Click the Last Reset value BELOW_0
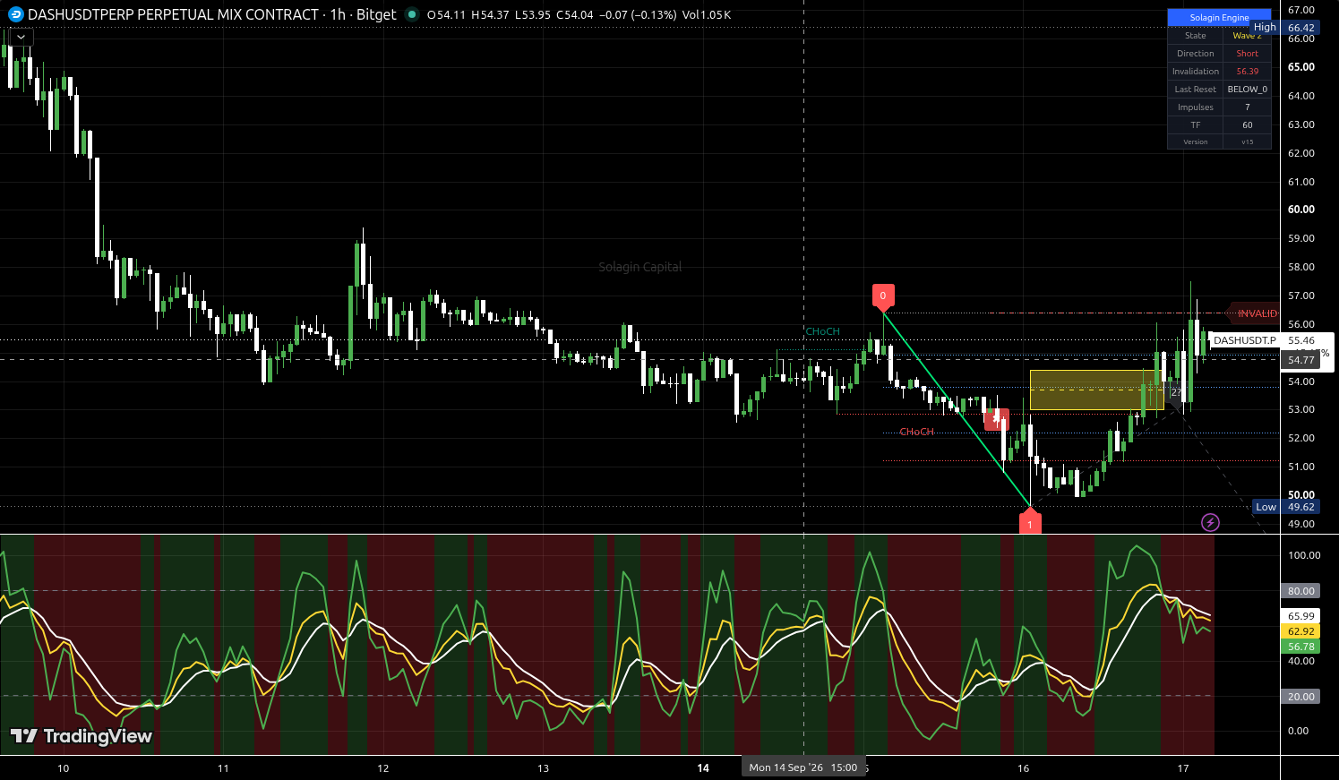 click(x=1247, y=90)
